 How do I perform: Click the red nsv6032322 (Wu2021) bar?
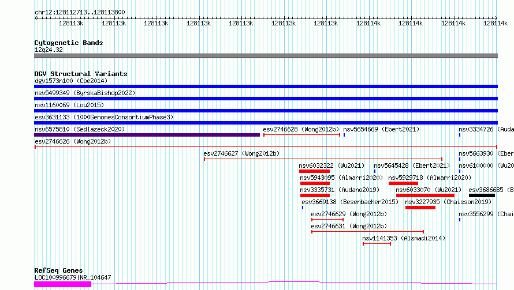pyautogui.click(x=314, y=171)
